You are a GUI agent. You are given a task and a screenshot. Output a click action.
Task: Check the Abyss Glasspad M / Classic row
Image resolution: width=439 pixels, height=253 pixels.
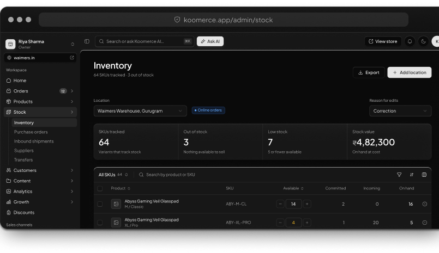pos(100,204)
